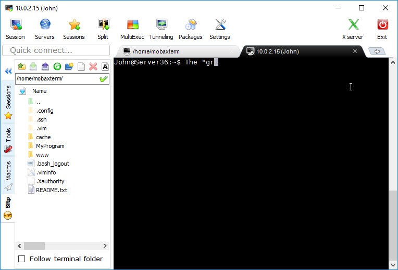Open the Name column filter dropdown icon

click(22, 91)
